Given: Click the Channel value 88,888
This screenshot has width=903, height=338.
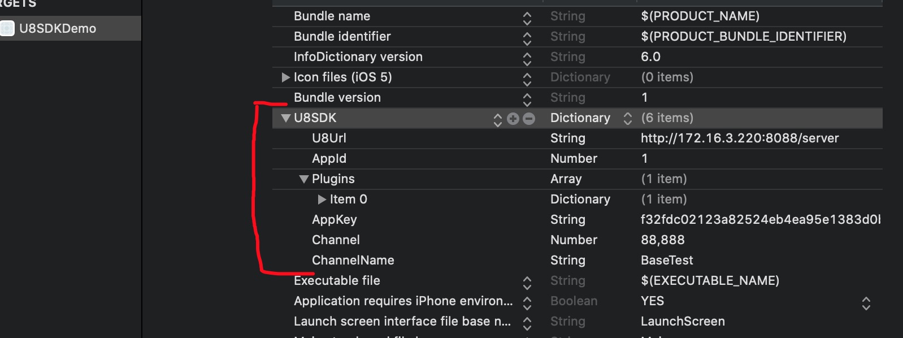Looking at the screenshot, I should (663, 240).
